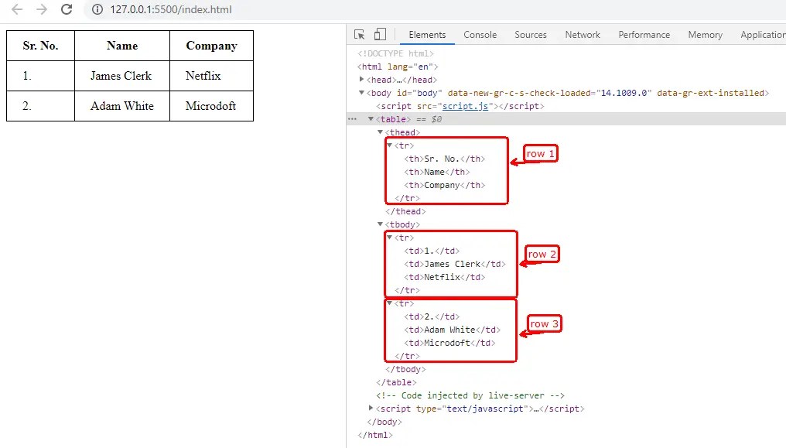Expand the head element

[362, 79]
